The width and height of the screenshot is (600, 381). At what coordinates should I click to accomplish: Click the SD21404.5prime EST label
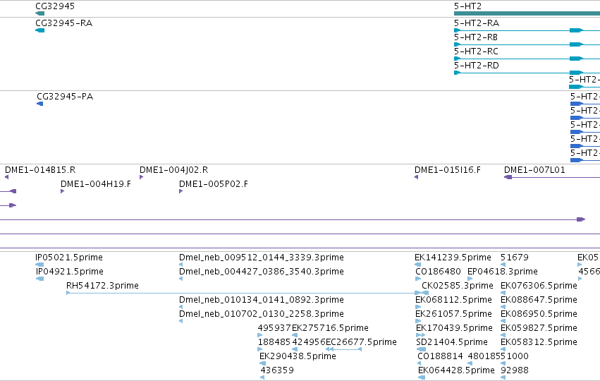(x=452, y=342)
